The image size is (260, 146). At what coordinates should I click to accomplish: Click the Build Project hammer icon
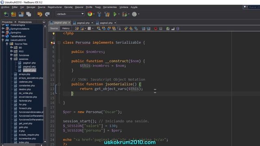tap(99, 14)
